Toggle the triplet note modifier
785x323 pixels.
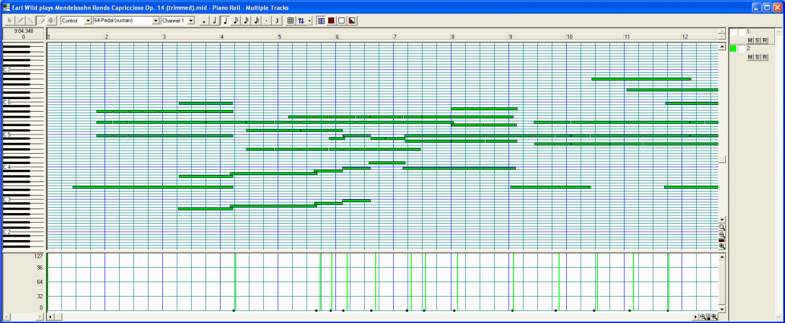[x=276, y=20]
